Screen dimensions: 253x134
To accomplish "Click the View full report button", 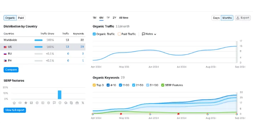I will 15,110.
